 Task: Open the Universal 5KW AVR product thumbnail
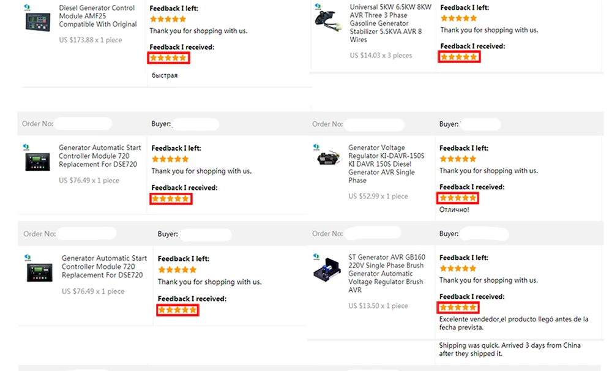[x=329, y=23]
